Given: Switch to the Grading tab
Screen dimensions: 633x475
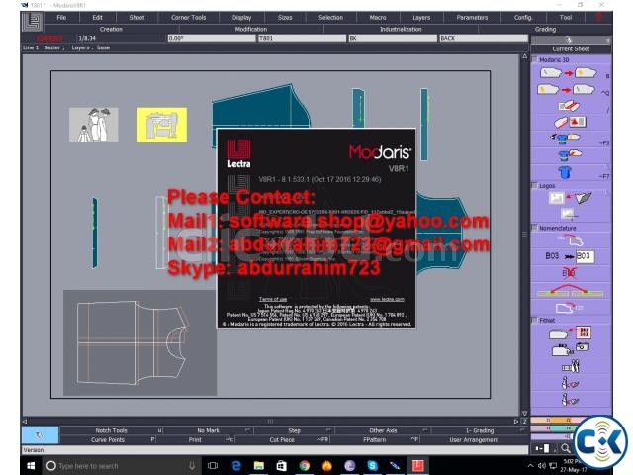Looking at the screenshot, I should [x=545, y=29].
